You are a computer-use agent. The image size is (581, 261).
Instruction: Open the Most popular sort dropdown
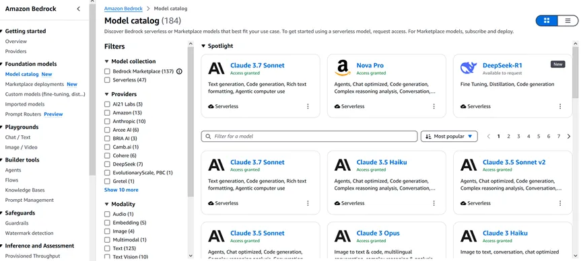449,137
